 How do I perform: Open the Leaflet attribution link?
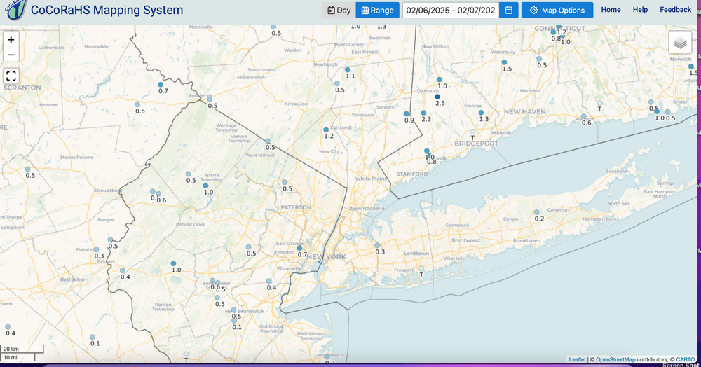pos(577,359)
